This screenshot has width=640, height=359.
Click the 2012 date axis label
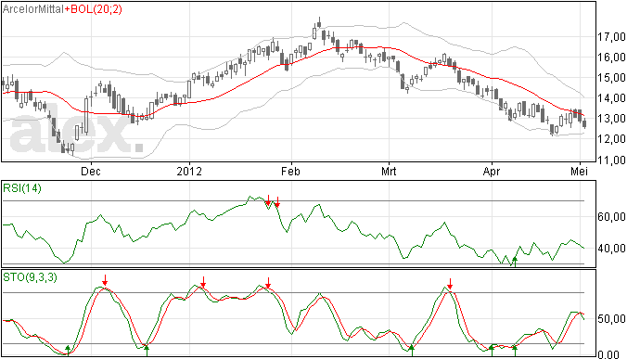tap(189, 171)
